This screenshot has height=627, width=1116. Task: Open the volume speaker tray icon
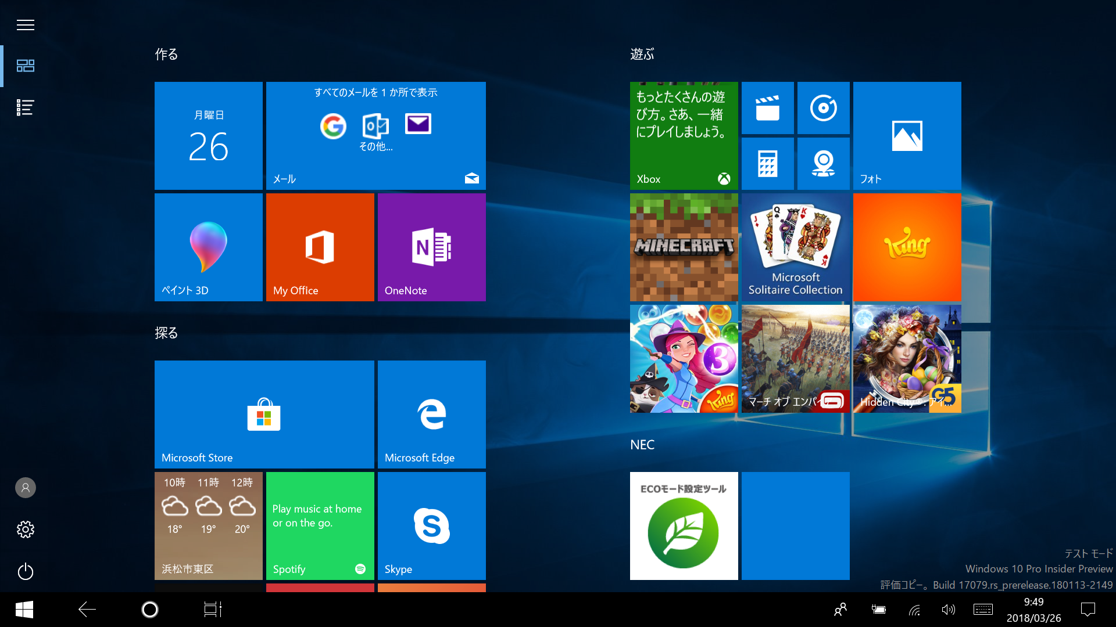click(948, 610)
